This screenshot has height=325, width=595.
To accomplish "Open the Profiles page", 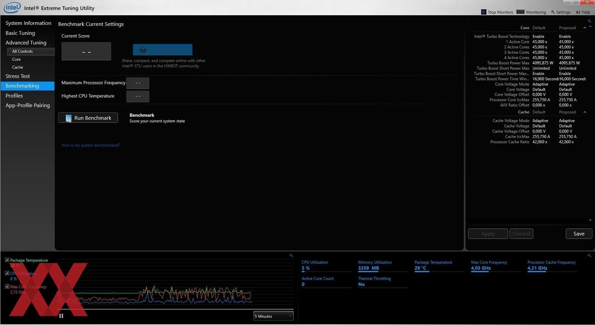I will coord(14,96).
